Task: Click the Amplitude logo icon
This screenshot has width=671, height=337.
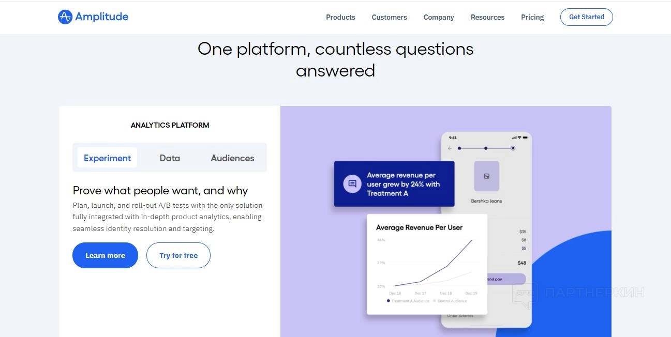Action: [65, 17]
